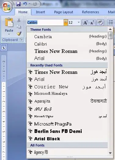
Task: Toggle bullets list button
Action: pyautogui.click(x=111, y=22)
